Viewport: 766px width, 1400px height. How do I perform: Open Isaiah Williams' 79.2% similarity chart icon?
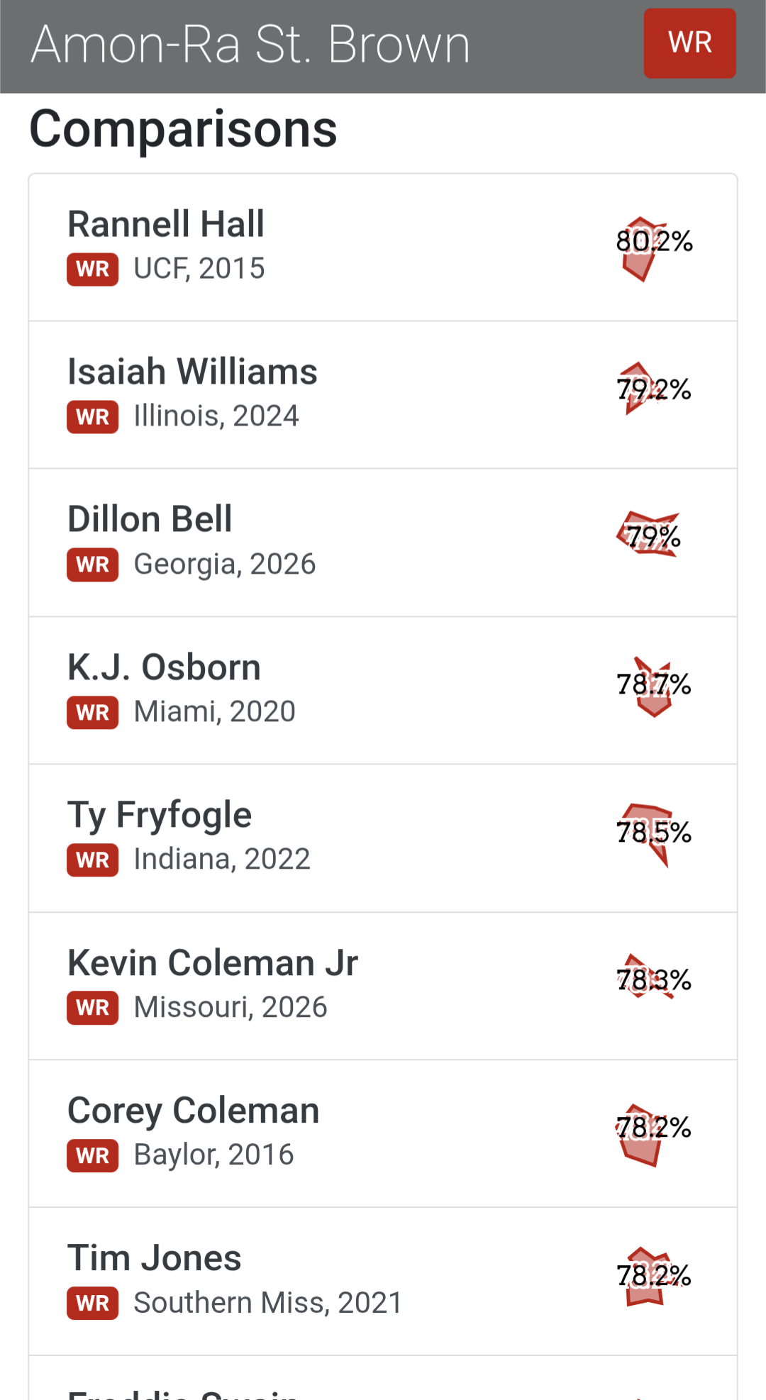[647, 389]
